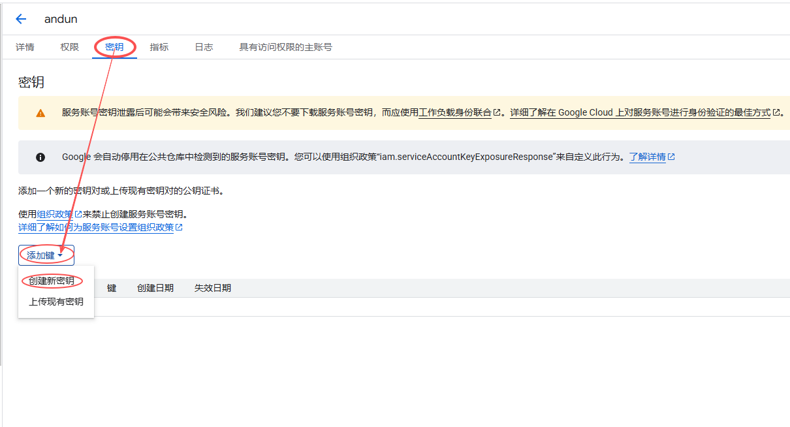Viewport: 790px width, 427px height.
Task: Open the 具有访问权限的主账号 tab
Action: tap(285, 47)
